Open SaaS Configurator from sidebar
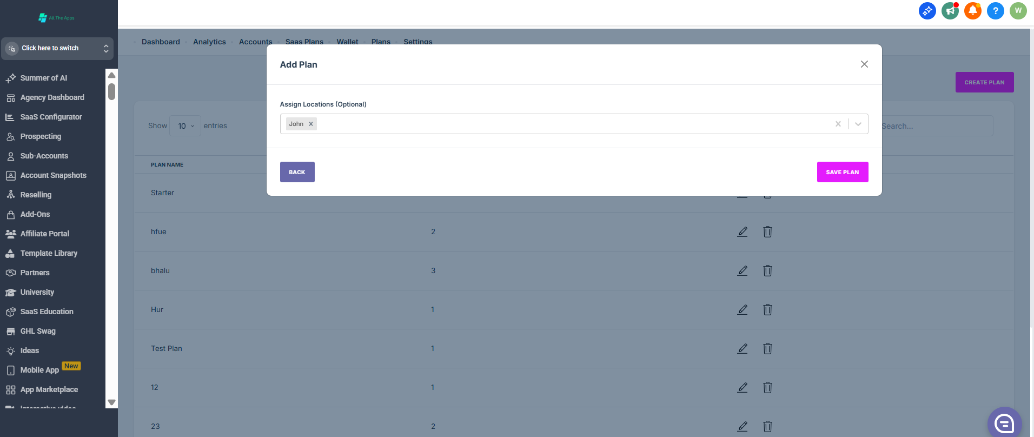 (x=51, y=117)
